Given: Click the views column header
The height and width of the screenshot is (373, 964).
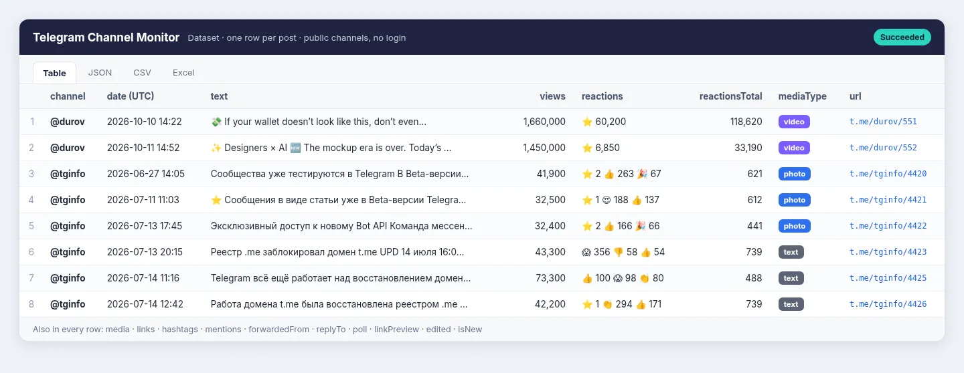Looking at the screenshot, I should (x=552, y=96).
